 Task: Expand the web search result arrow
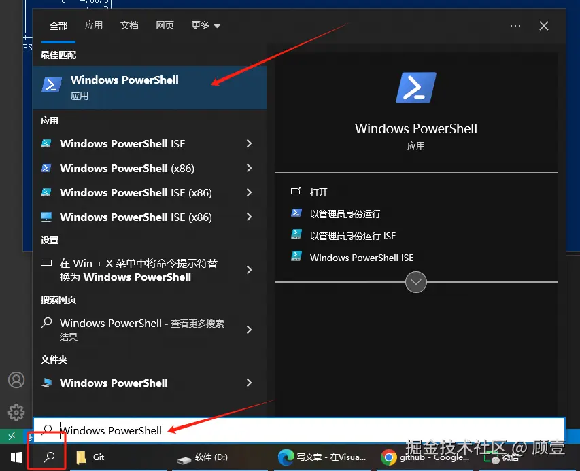[x=249, y=330]
